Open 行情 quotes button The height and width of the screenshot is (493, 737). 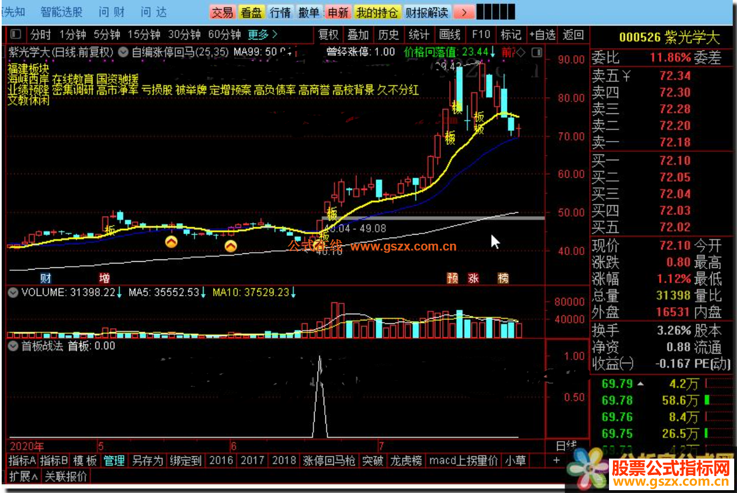tap(280, 12)
